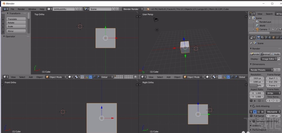
Task: Click the Camera object icon in outliner
Action: click(257, 29)
